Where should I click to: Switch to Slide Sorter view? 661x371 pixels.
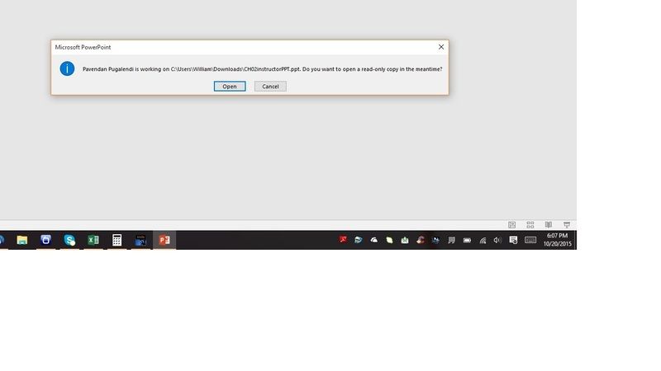(530, 225)
